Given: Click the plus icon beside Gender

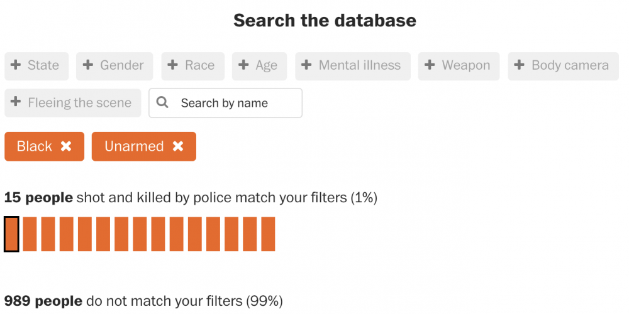Looking at the screenshot, I should (x=88, y=65).
